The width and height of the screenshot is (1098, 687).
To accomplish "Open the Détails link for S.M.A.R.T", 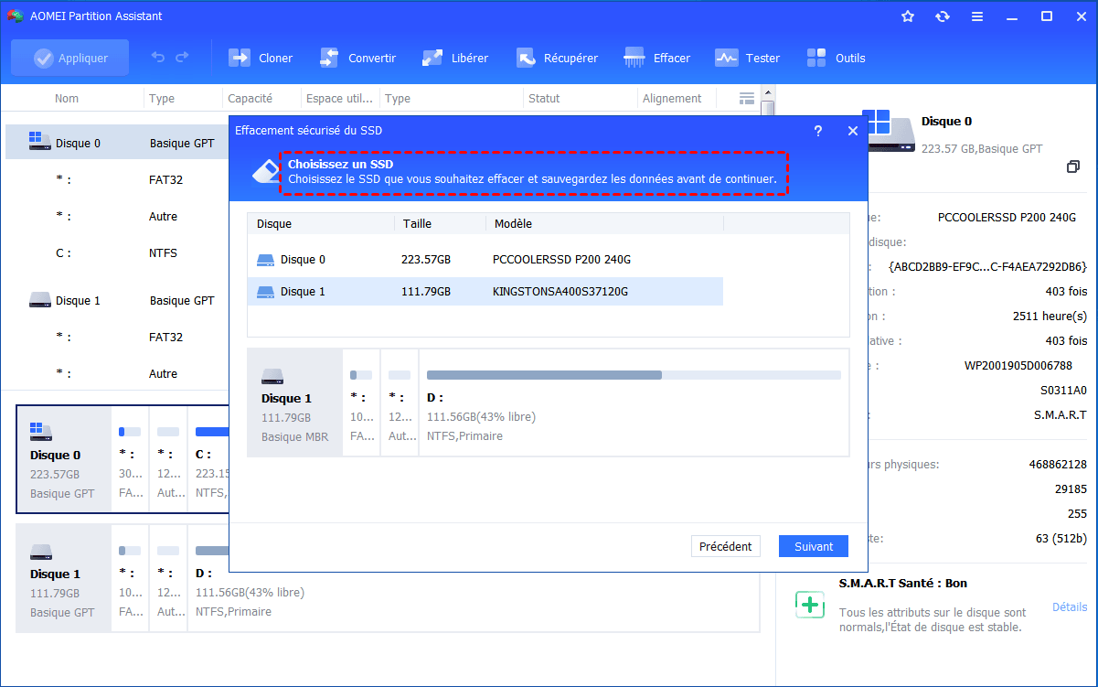I will [1069, 607].
